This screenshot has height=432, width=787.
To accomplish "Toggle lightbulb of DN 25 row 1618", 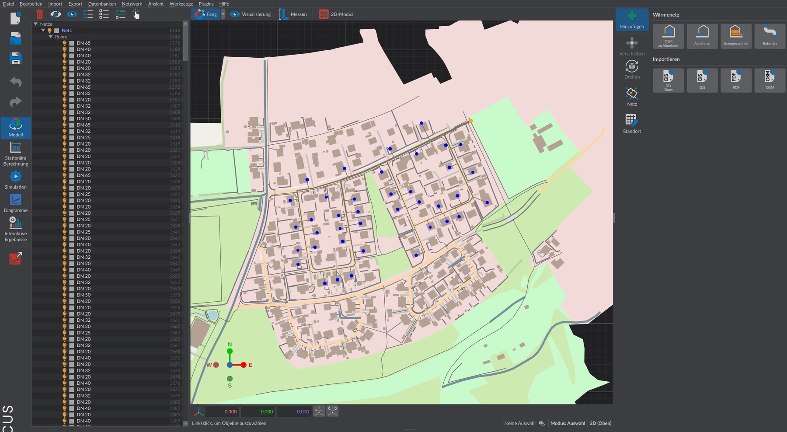I will click(65, 138).
